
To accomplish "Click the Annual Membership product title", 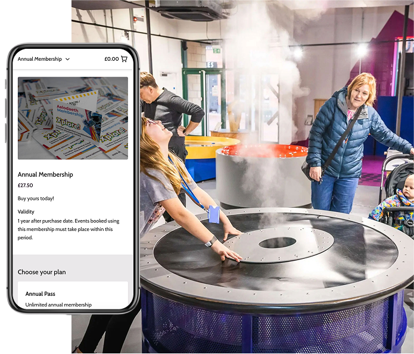I will (x=45, y=174).
